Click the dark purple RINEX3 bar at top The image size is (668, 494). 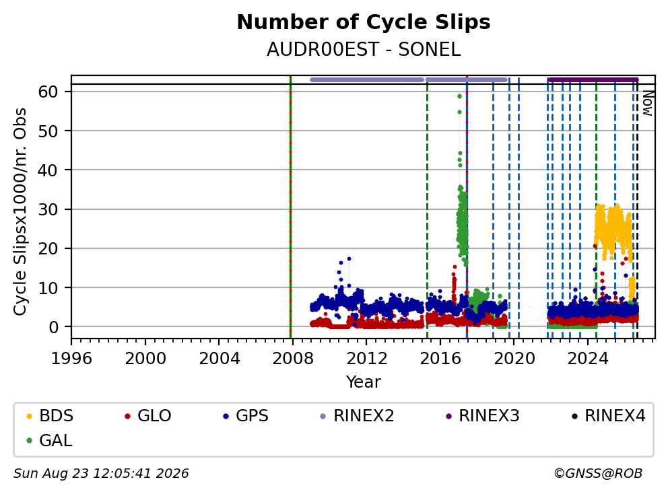click(x=593, y=79)
